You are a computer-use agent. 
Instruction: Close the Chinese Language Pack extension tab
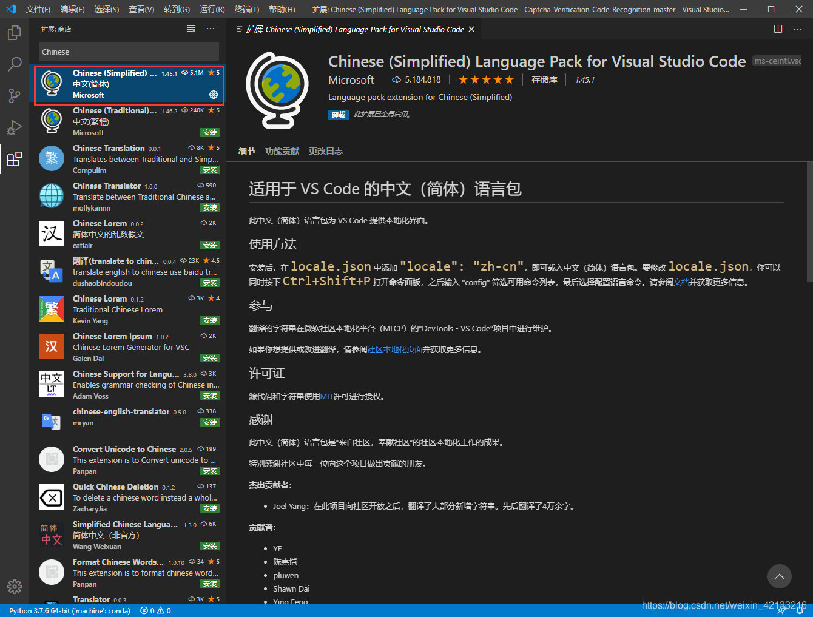pos(471,29)
